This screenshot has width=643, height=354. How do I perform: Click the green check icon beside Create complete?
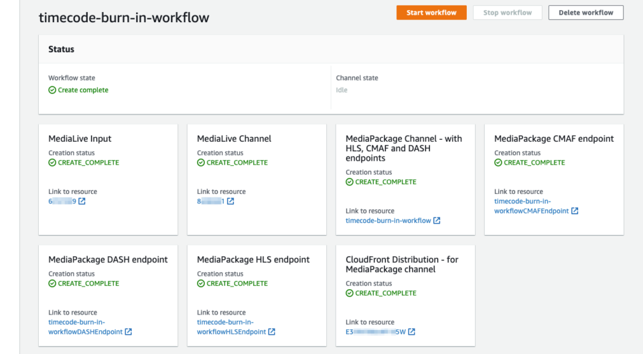(x=52, y=90)
